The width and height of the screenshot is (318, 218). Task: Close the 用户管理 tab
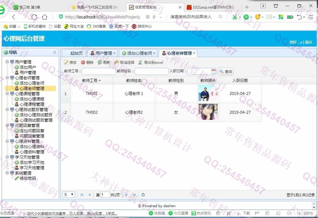click(114, 53)
